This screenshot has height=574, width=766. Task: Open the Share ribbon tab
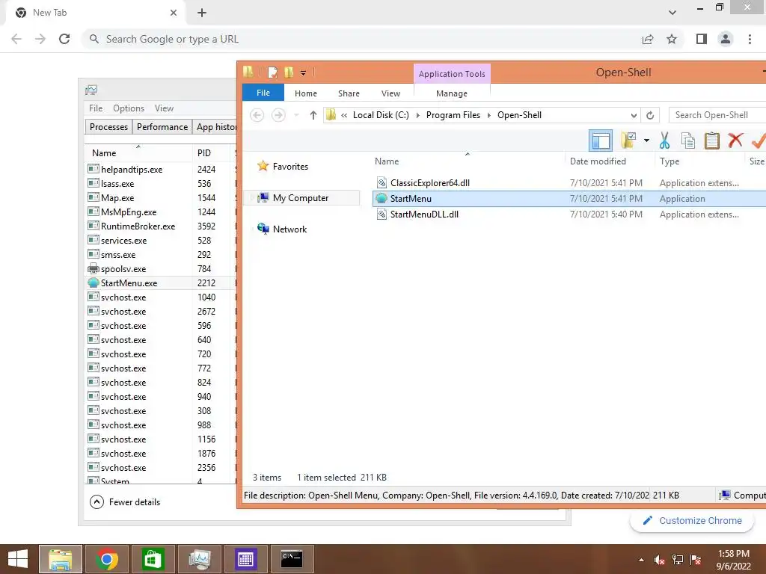(349, 93)
